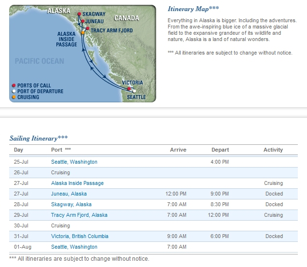The width and height of the screenshot is (307, 267).
Task: Click the '8:30 PM' departure time for Skagway
Action: [x=220, y=204]
